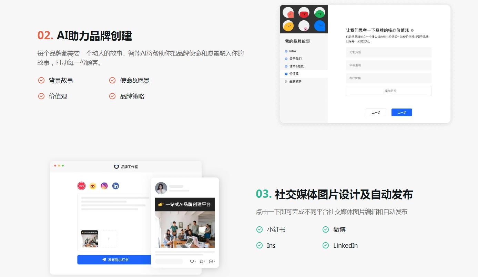Click the orange check icon beside 使命&愿景 feature
The height and width of the screenshot is (277, 478).
coord(112,80)
